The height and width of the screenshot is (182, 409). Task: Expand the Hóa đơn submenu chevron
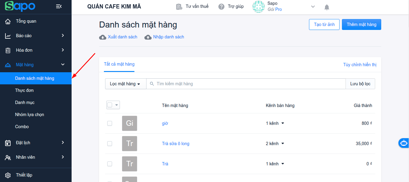tap(63, 50)
